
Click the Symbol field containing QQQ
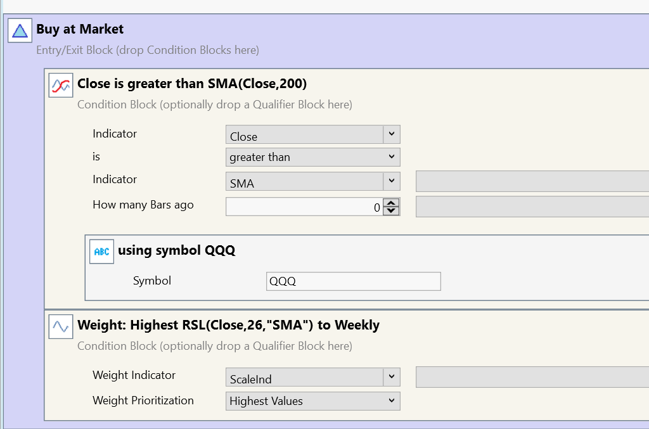tap(353, 281)
